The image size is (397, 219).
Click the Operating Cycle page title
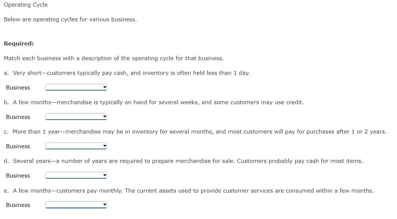click(25, 5)
